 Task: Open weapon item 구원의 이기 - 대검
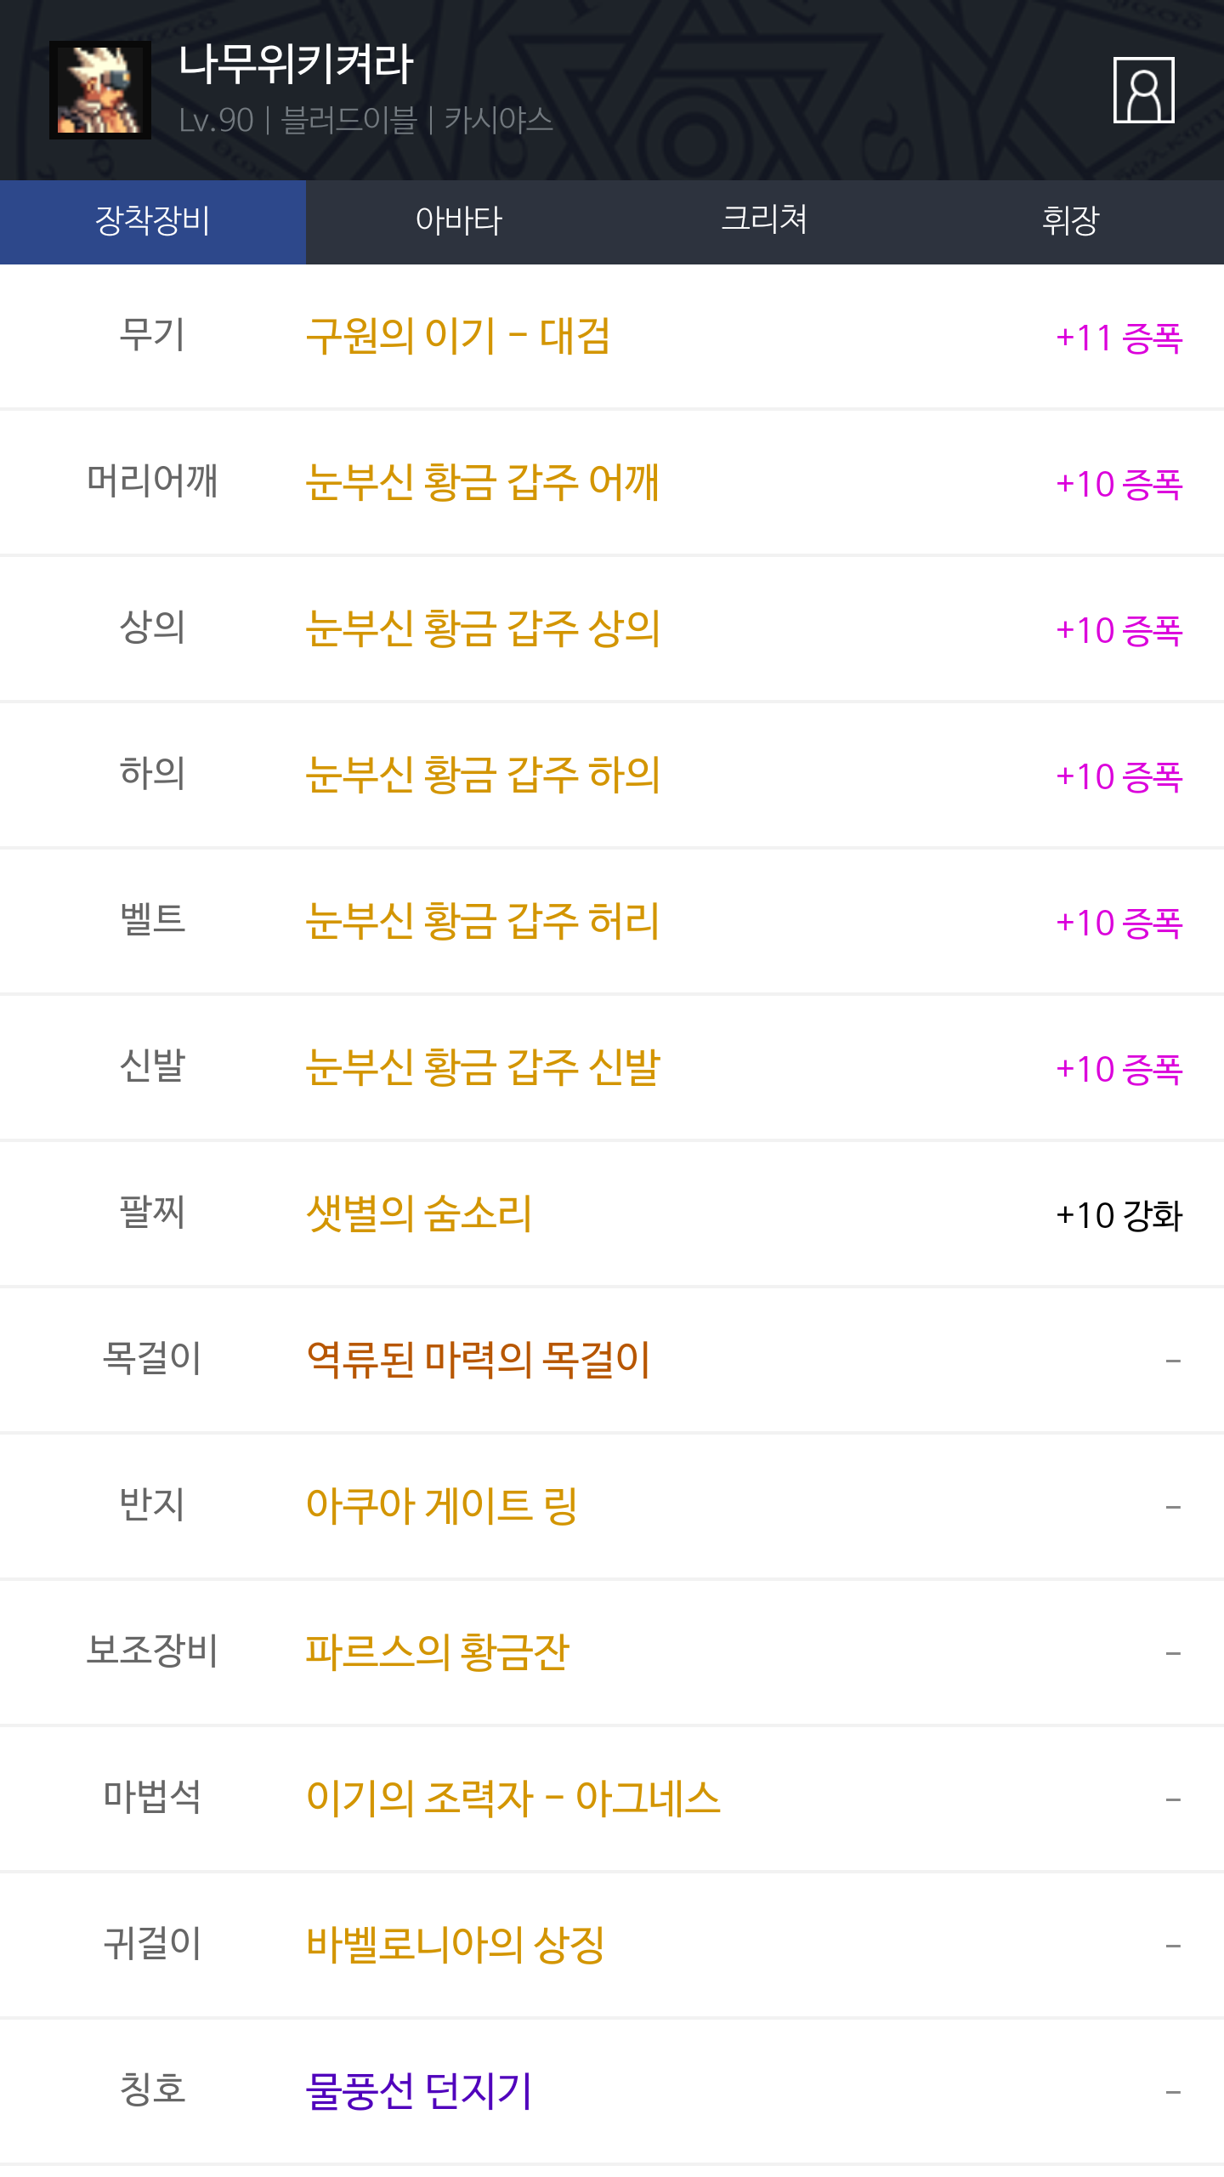pyautogui.click(x=457, y=337)
